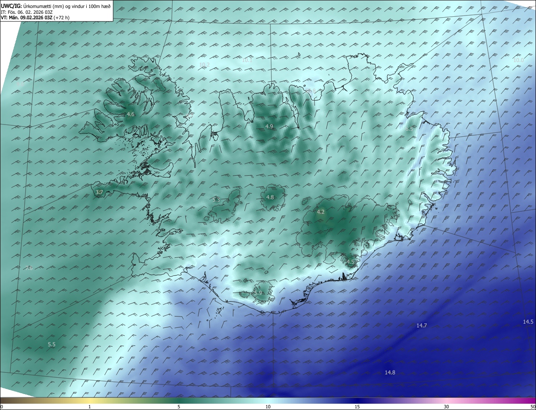Click the 5.5 value in the south-west ocean
Viewport: 536px width, 410px height.
(x=52, y=344)
